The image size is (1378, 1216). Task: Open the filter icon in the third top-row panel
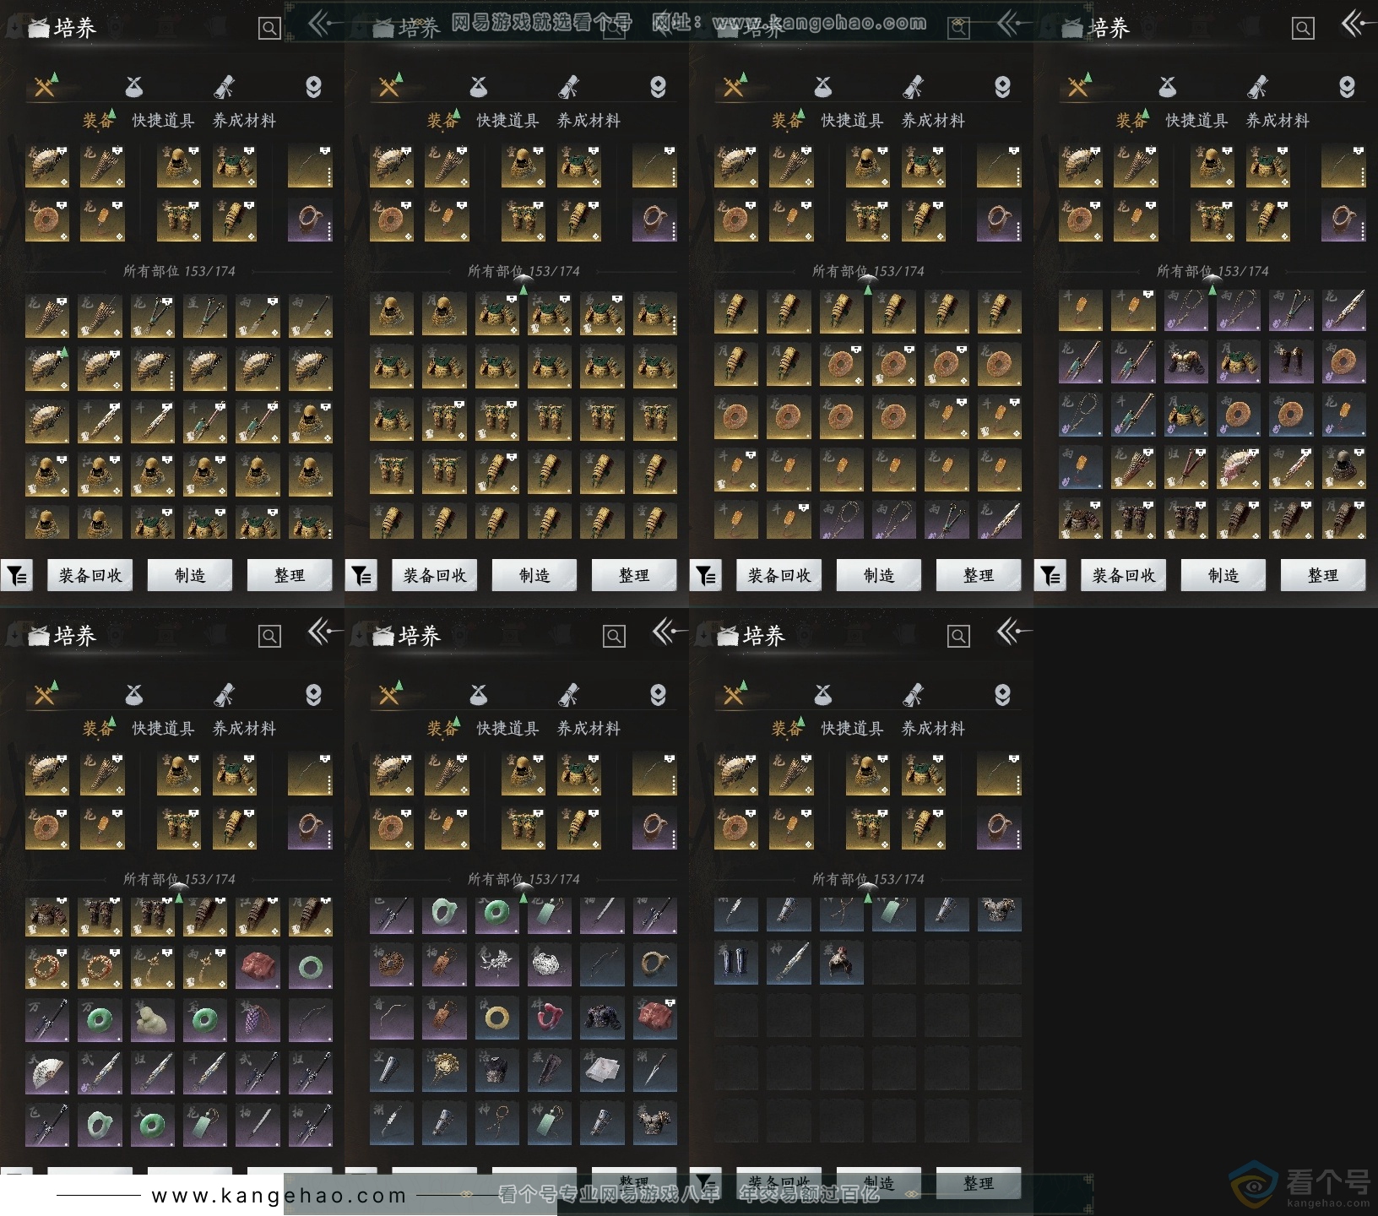point(706,576)
